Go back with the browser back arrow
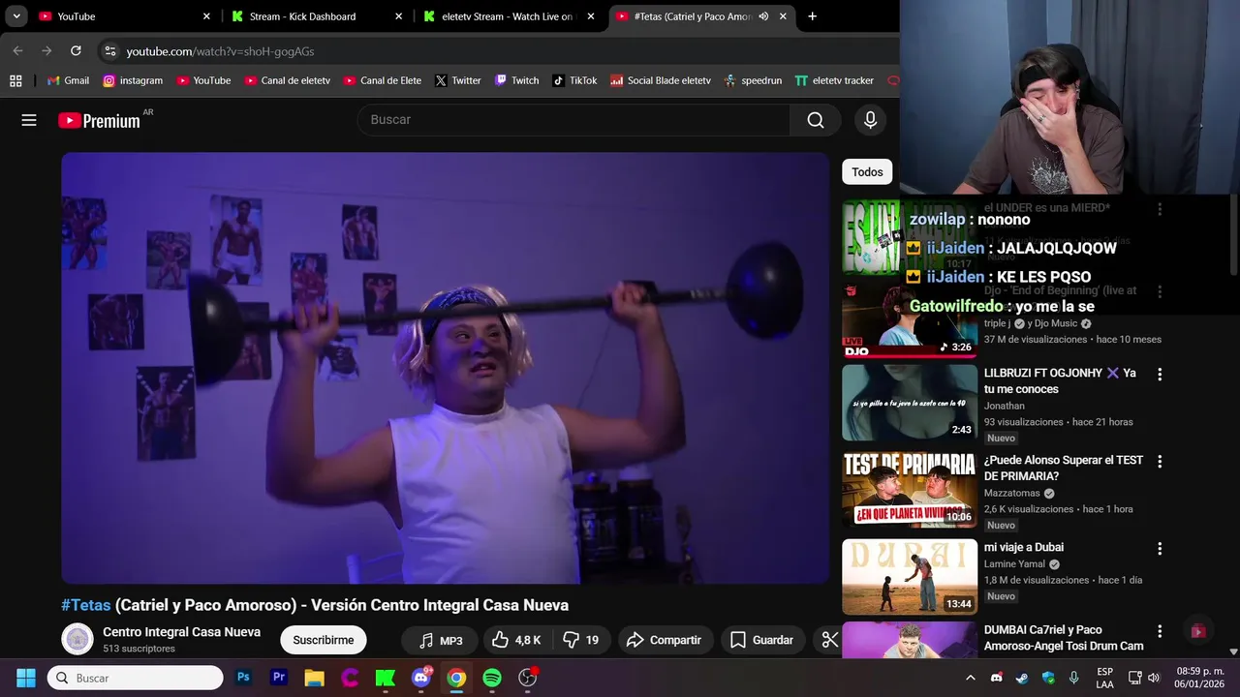 click(17, 50)
